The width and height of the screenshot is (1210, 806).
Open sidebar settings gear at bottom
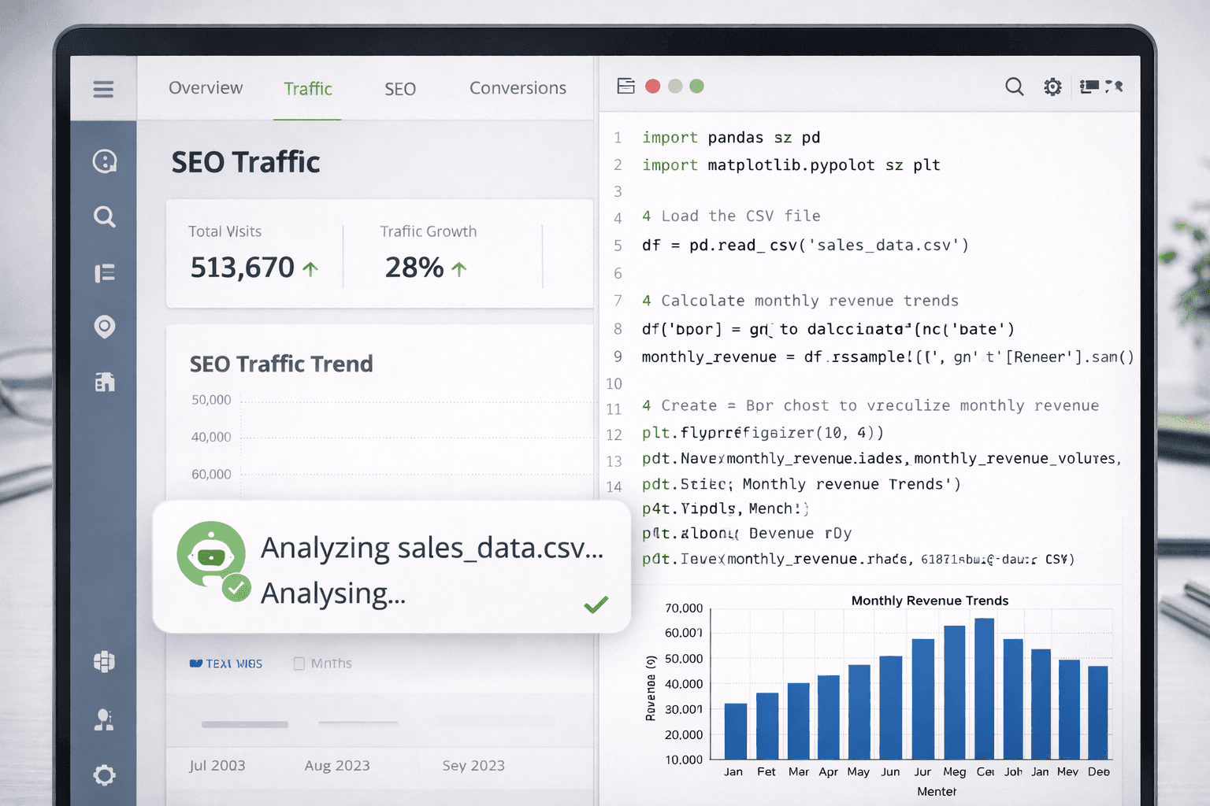coord(104,775)
